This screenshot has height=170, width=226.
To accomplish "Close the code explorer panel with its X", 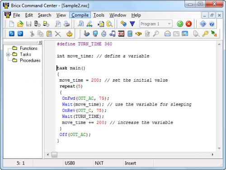I will click(x=40, y=42).
